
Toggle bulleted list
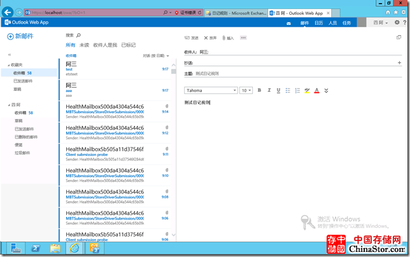(288, 90)
